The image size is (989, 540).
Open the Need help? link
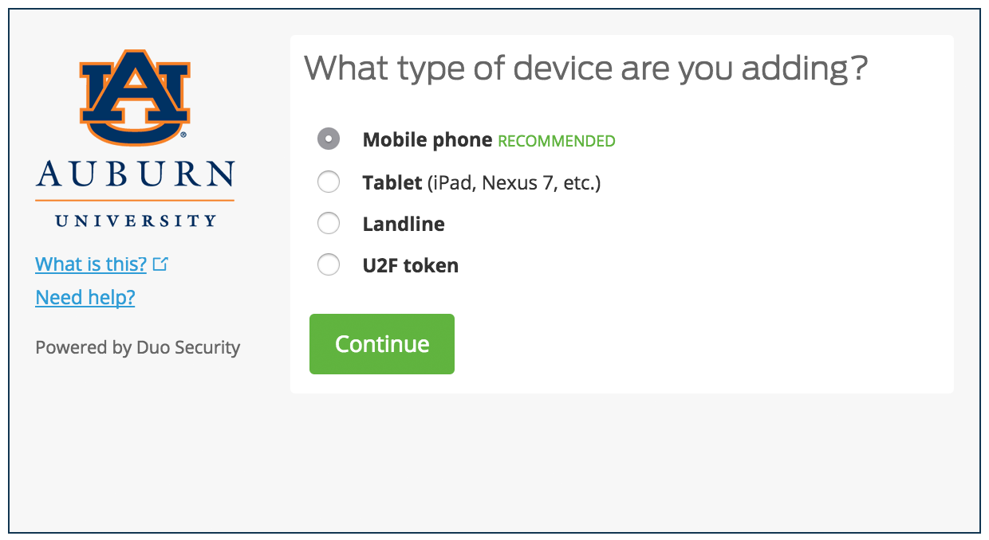click(x=85, y=298)
